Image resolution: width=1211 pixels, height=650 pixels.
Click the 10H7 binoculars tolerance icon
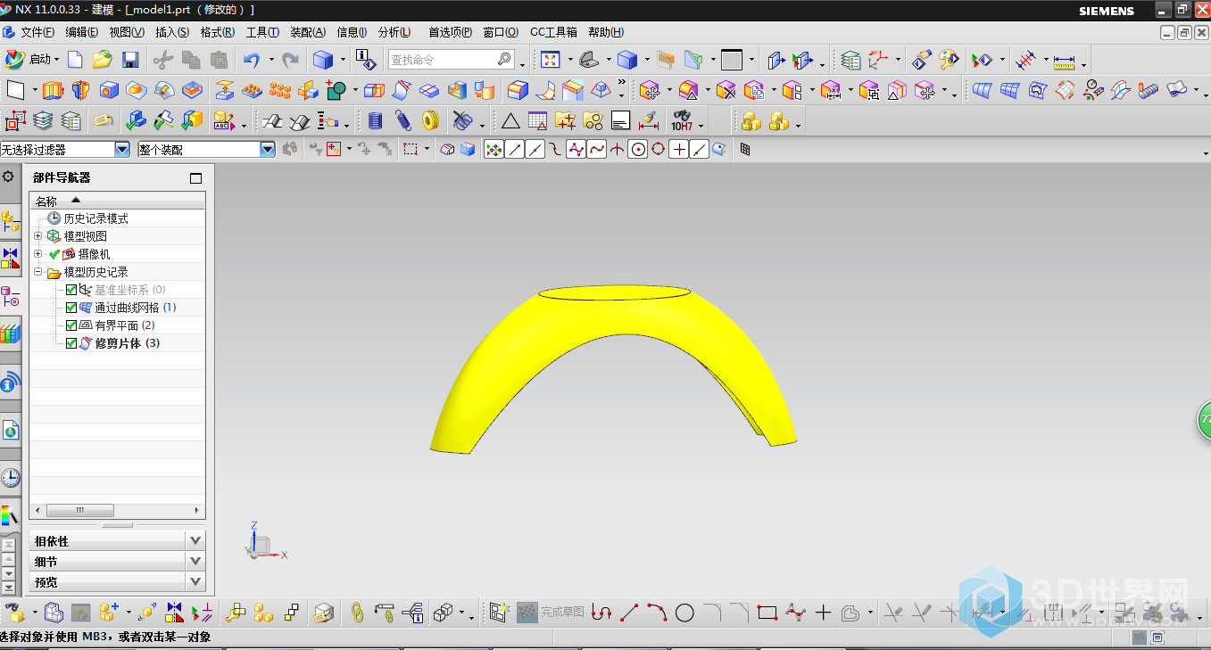pyautogui.click(x=682, y=120)
